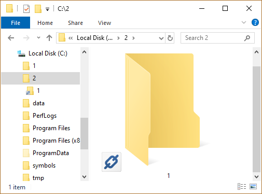Click the navigation pane scrollbar down arrow

85,177
